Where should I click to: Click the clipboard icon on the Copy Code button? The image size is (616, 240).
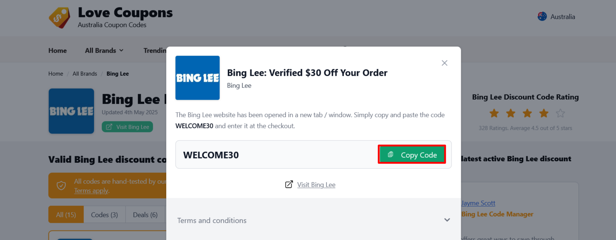(390, 154)
